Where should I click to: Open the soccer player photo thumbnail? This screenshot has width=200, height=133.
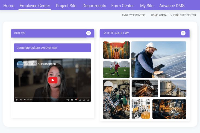116,69
